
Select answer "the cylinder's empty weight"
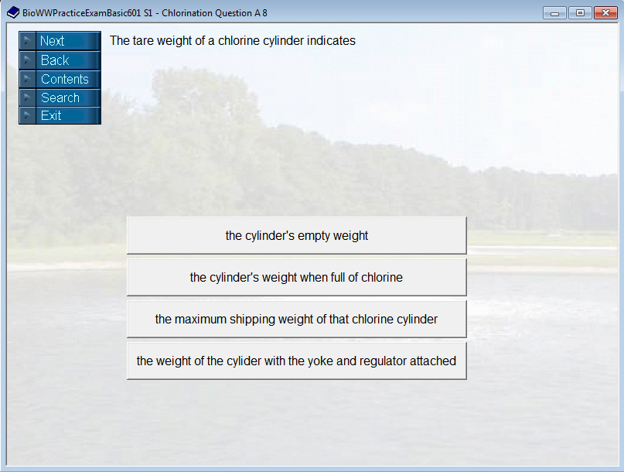click(x=296, y=235)
